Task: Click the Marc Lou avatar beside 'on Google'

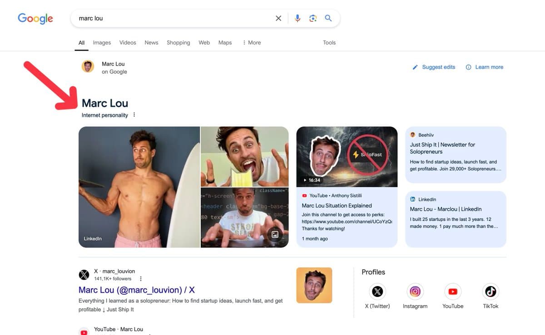Action: (x=88, y=67)
